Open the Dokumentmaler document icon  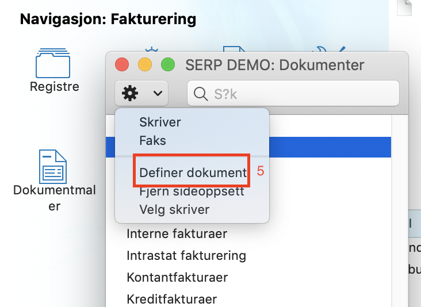tap(53, 167)
